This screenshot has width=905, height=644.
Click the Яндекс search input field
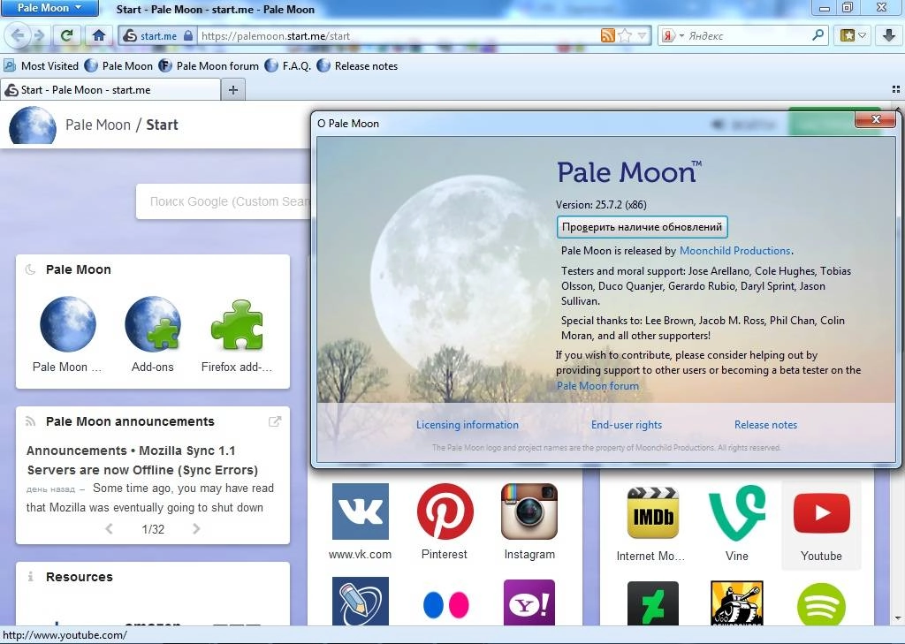(x=748, y=35)
